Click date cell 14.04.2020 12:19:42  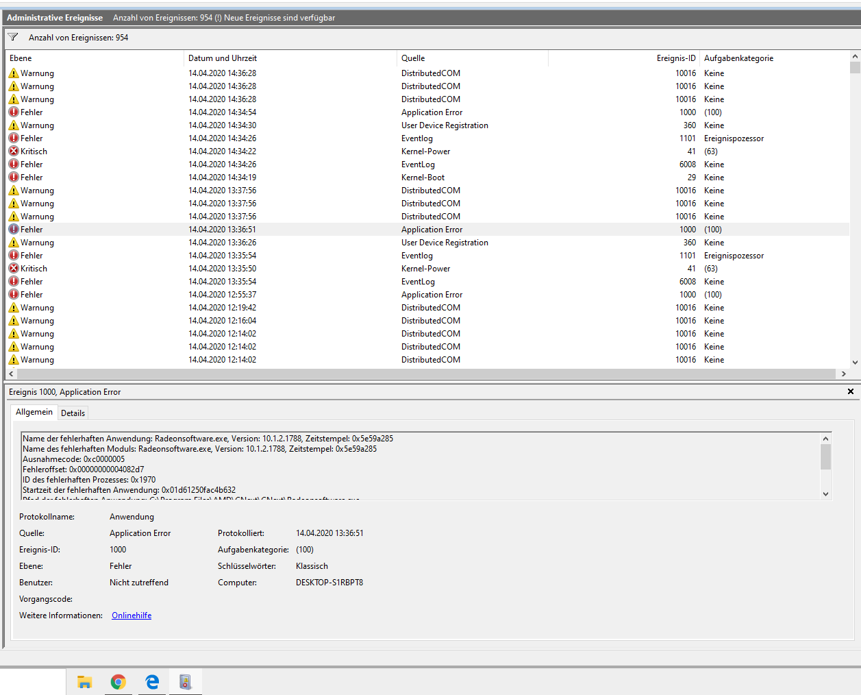pyautogui.click(x=223, y=308)
